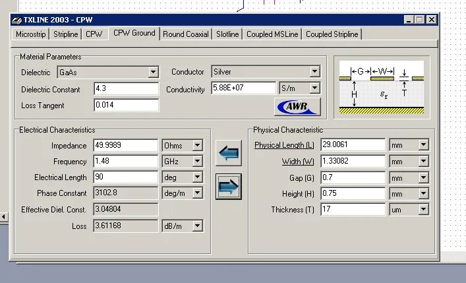Viewport: 466px width, 283px height.
Task: Click the Effective Diel. Const. 3.04804 readout
Action: coord(126,209)
